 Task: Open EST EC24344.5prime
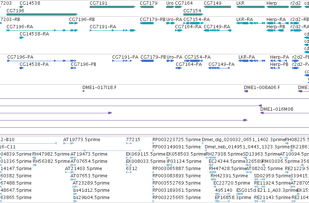pyautogui.click(x=227, y=161)
